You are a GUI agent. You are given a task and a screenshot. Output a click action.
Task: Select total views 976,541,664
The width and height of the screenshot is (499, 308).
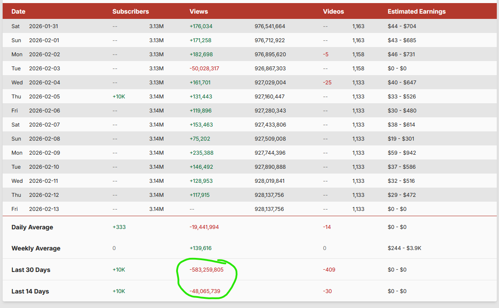coord(270,26)
